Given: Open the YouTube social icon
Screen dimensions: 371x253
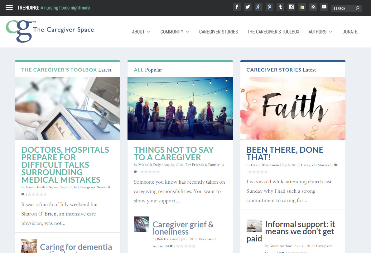Looking at the screenshot, I should (324, 7).
